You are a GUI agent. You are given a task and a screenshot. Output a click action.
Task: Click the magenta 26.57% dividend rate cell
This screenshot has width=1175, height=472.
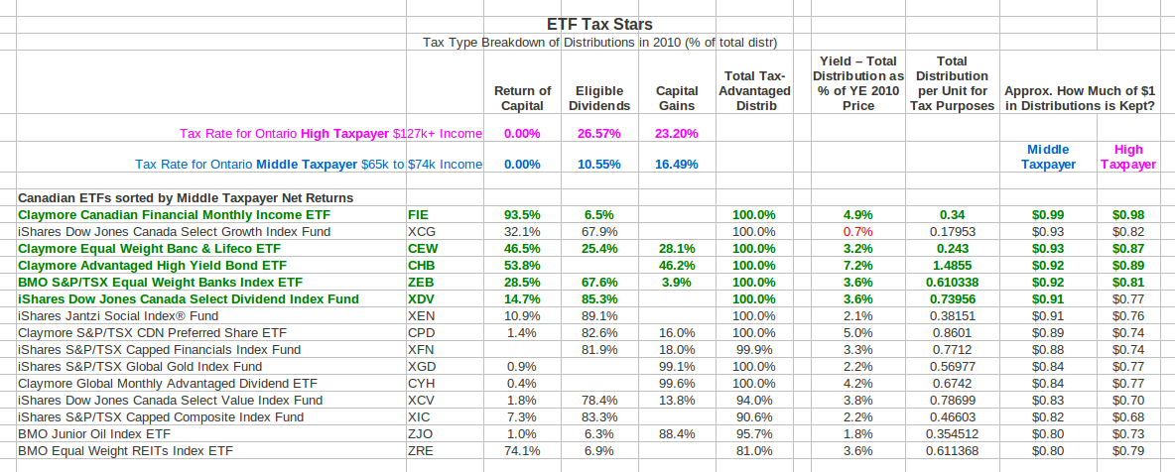598,134
